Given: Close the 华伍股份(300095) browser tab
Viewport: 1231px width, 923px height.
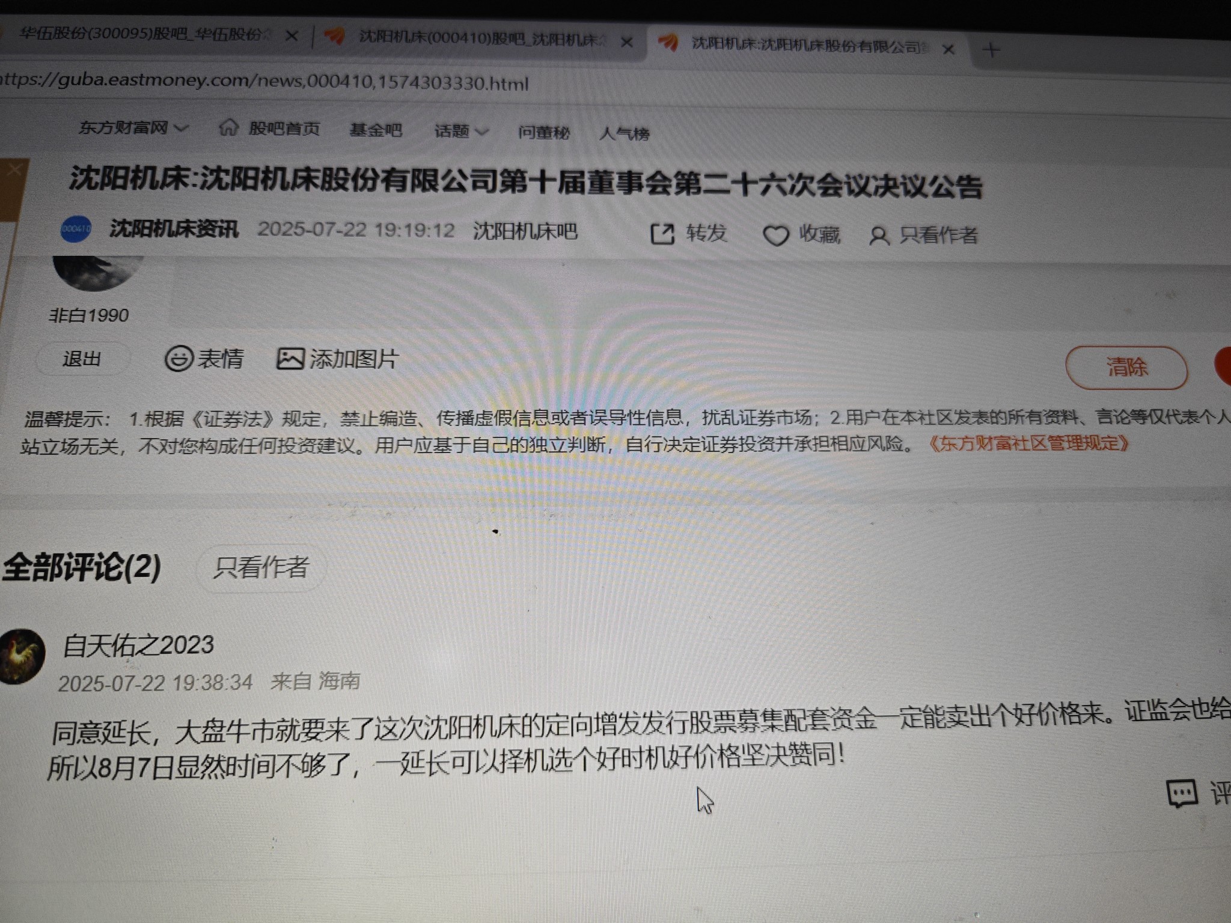Looking at the screenshot, I should [x=292, y=36].
